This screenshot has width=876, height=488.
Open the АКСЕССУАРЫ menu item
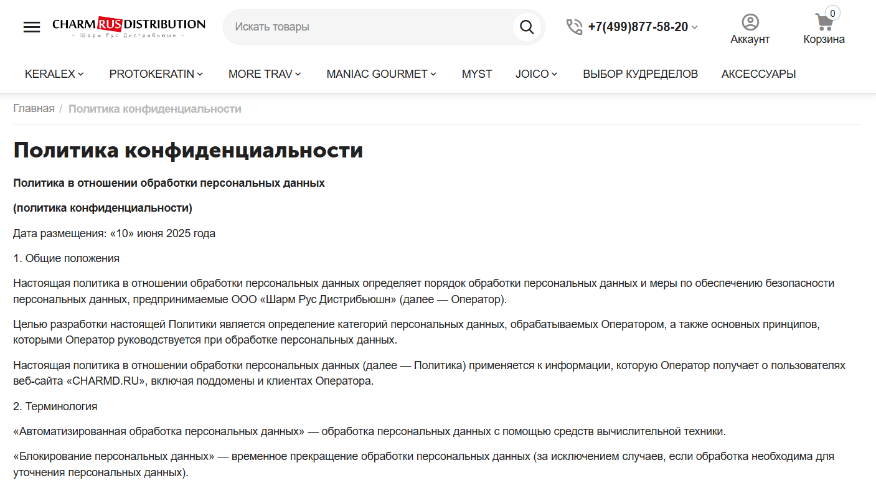(x=758, y=74)
